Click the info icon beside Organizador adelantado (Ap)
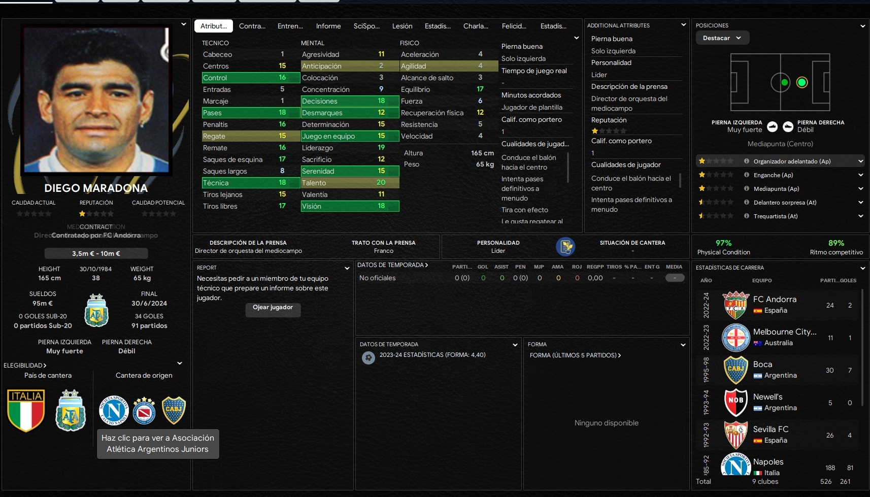This screenshot has width=870, height=497. click(x=747, y=161)
